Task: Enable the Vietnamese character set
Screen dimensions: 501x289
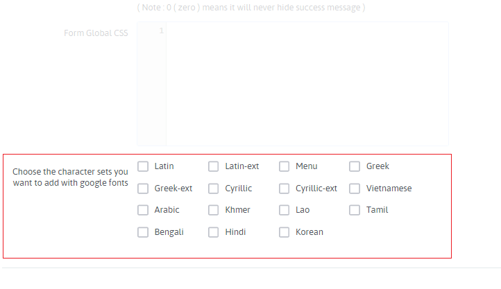Action: click(x=355, y=189)
